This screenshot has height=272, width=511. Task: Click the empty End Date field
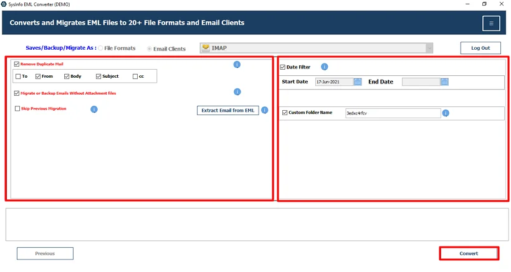[x=421, y=82]
